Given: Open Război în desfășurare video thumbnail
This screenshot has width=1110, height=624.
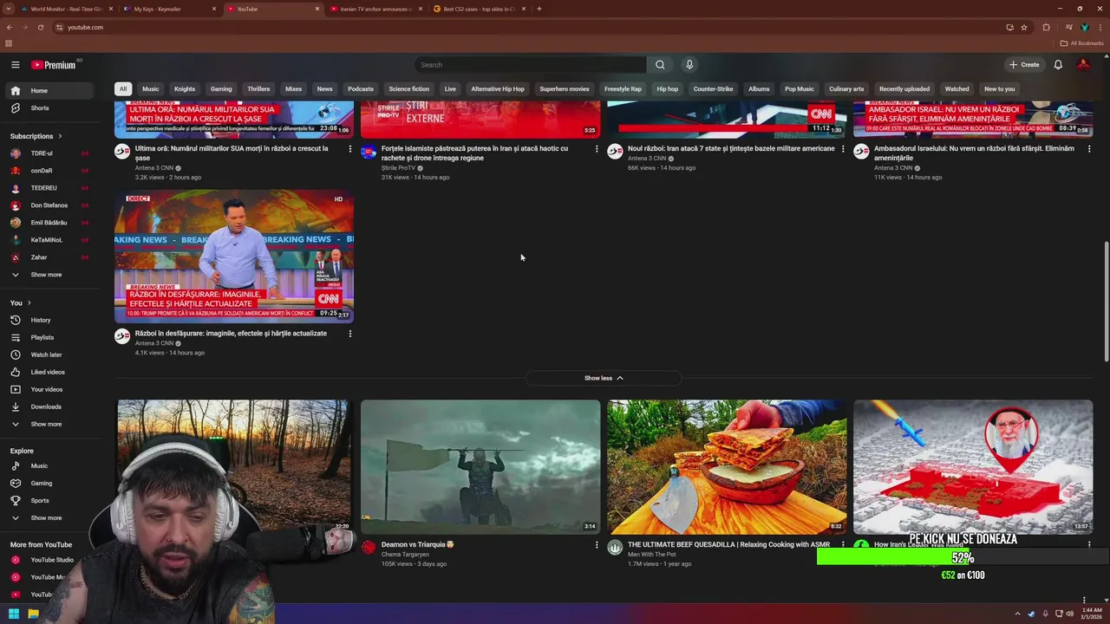Looking at the screenshot, I should click(x=234, y=257).
